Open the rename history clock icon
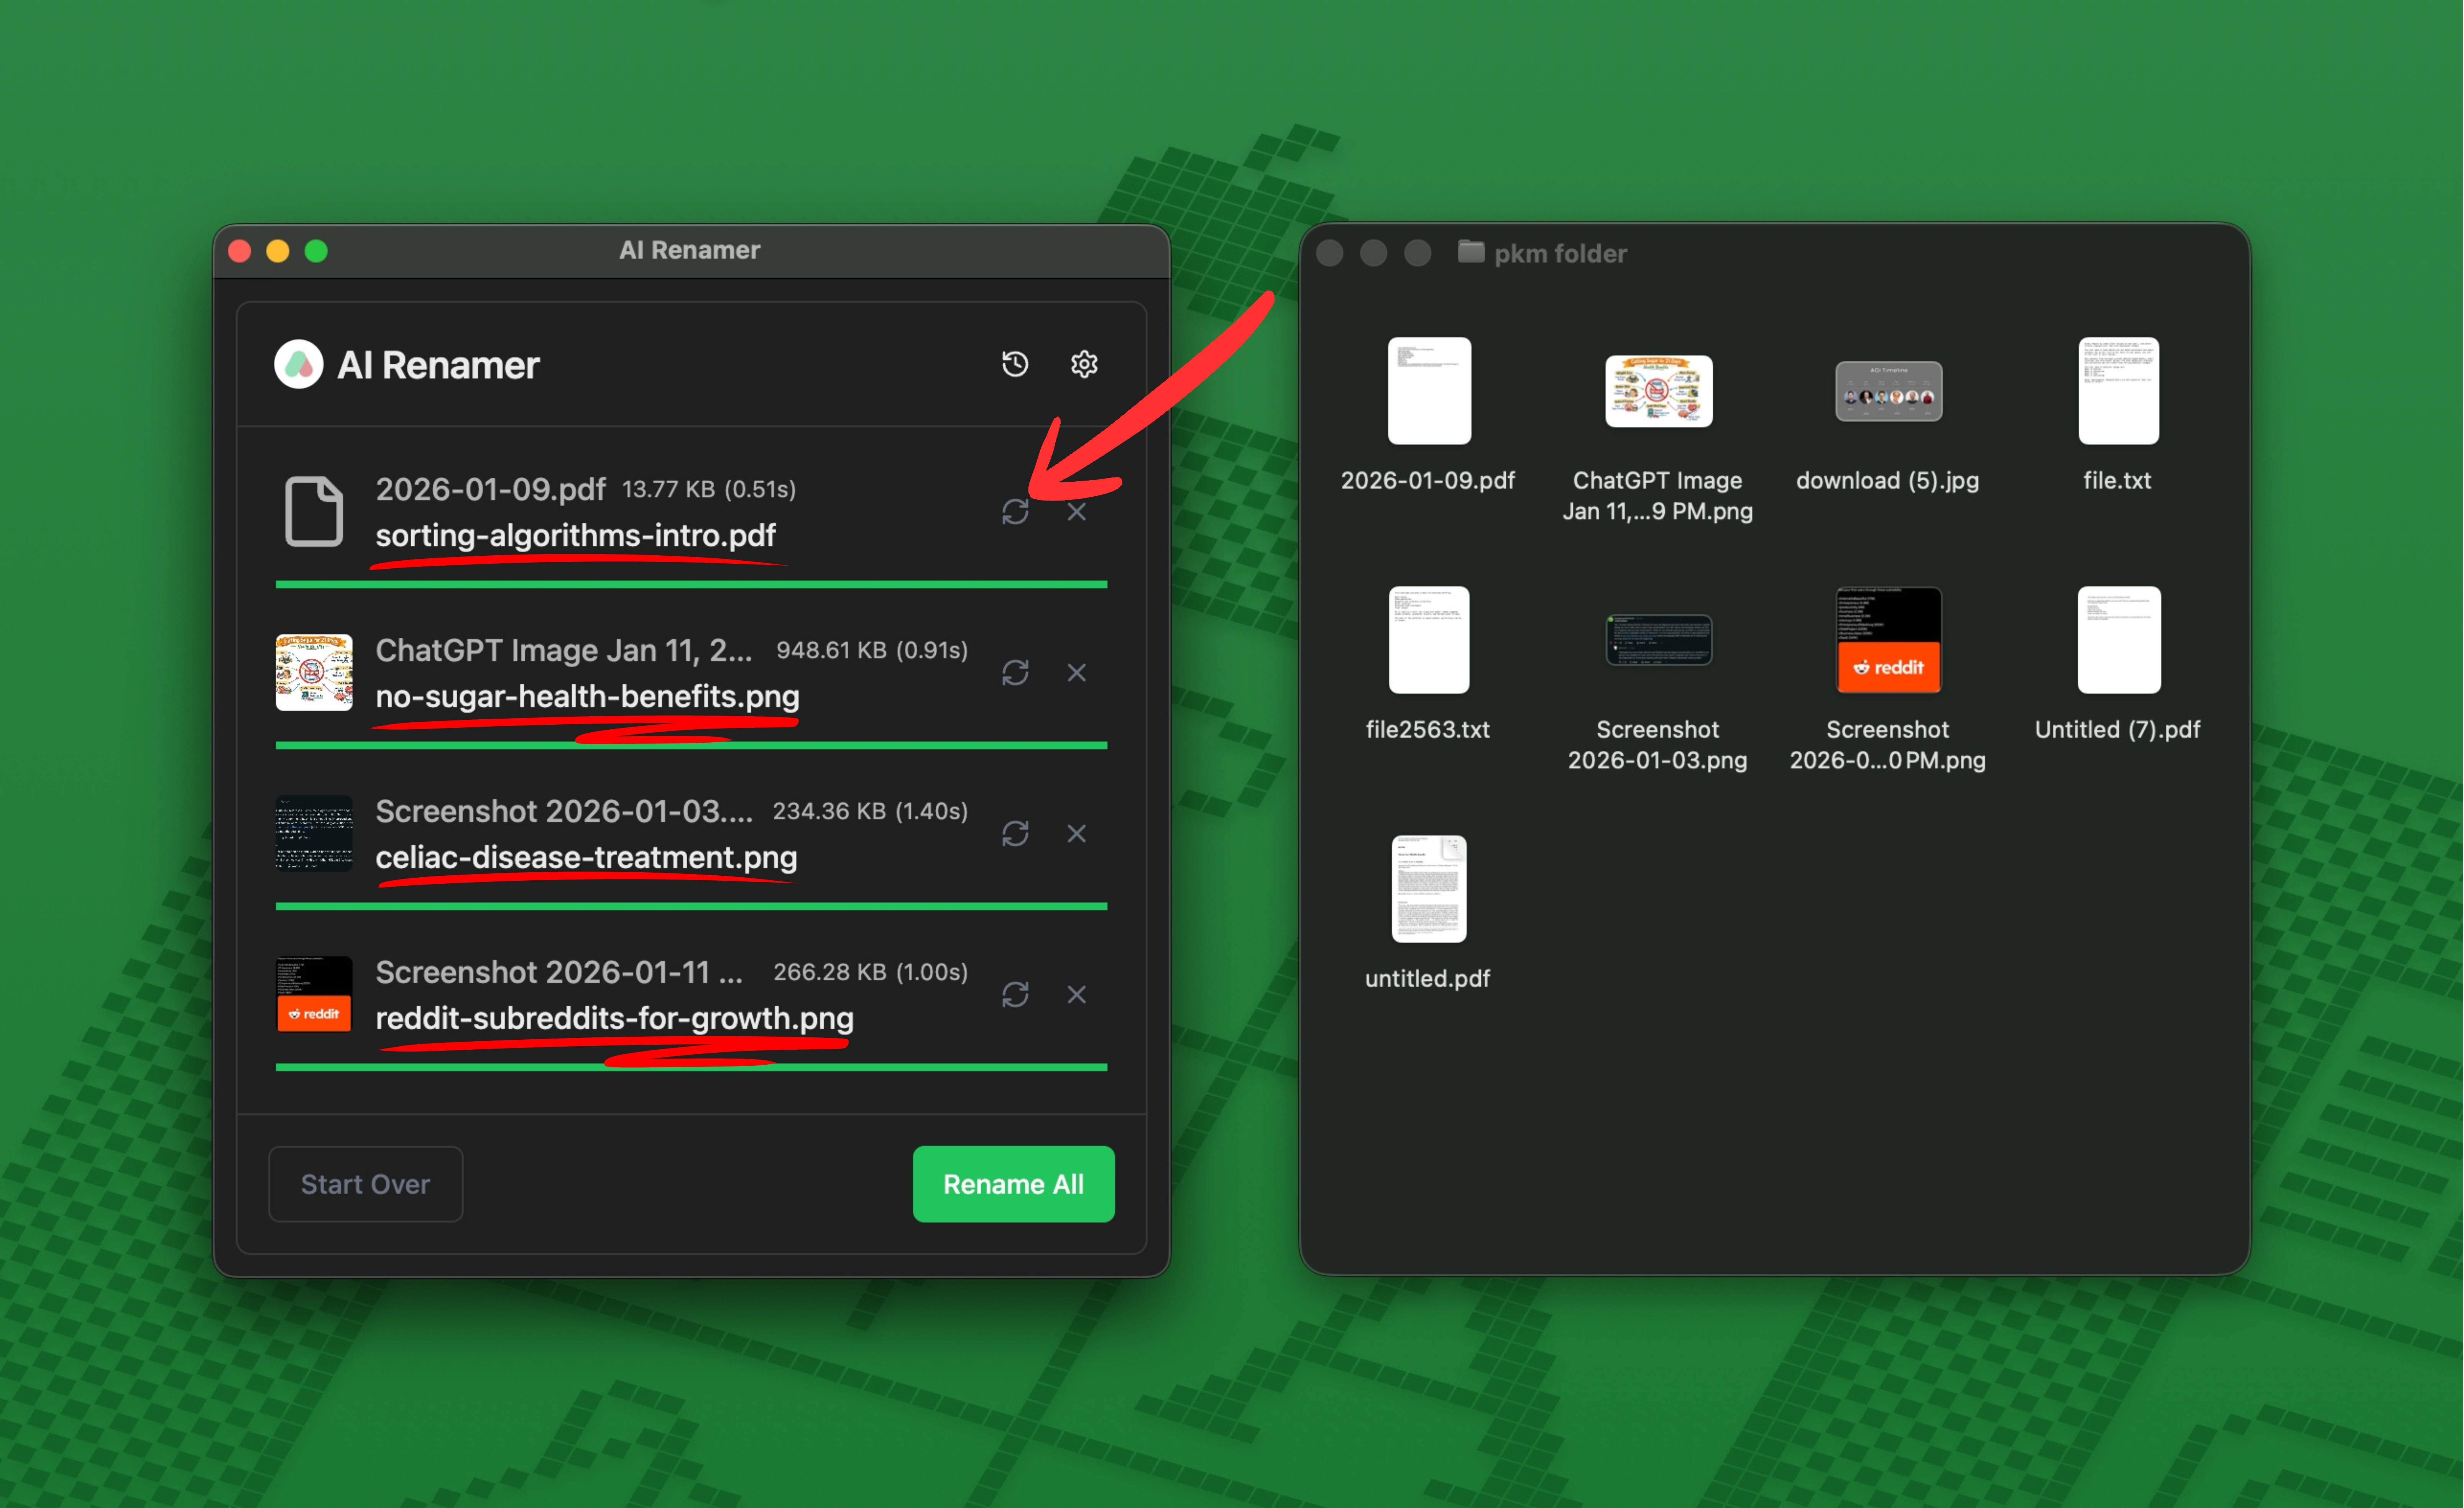Screen dimensions: 2464x1508 1015,364
